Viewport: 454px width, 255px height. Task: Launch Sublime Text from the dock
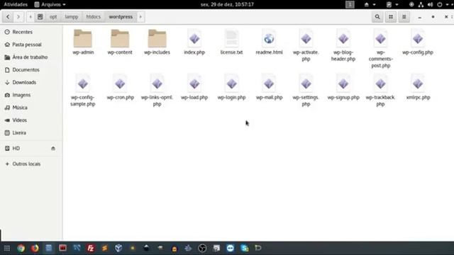(104, 248)
